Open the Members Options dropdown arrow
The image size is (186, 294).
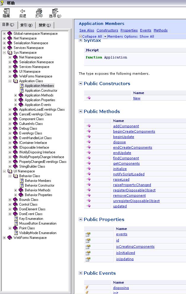(x=105, y=36)
